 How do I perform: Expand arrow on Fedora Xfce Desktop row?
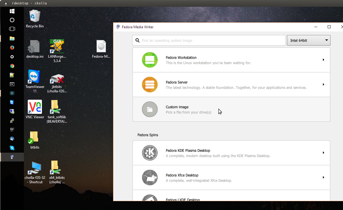click(323, 177)
